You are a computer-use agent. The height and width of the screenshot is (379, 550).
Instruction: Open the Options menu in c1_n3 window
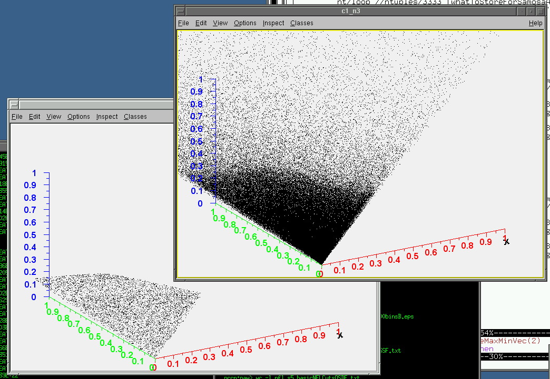coord(245,23)
